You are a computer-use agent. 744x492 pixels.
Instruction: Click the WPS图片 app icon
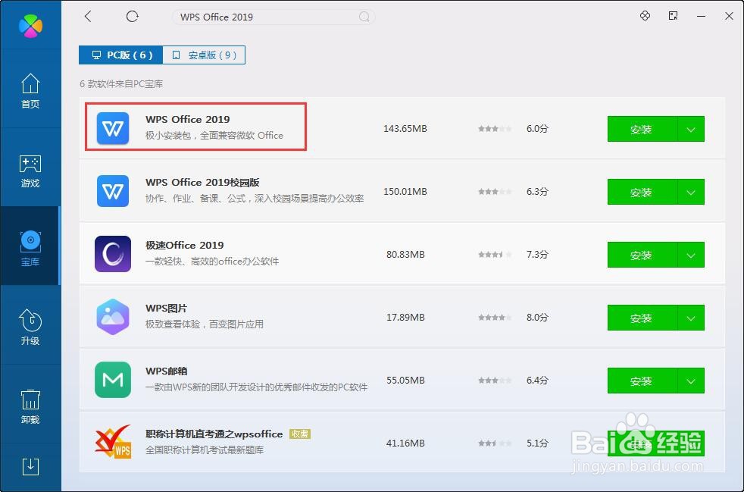[113, 317]
